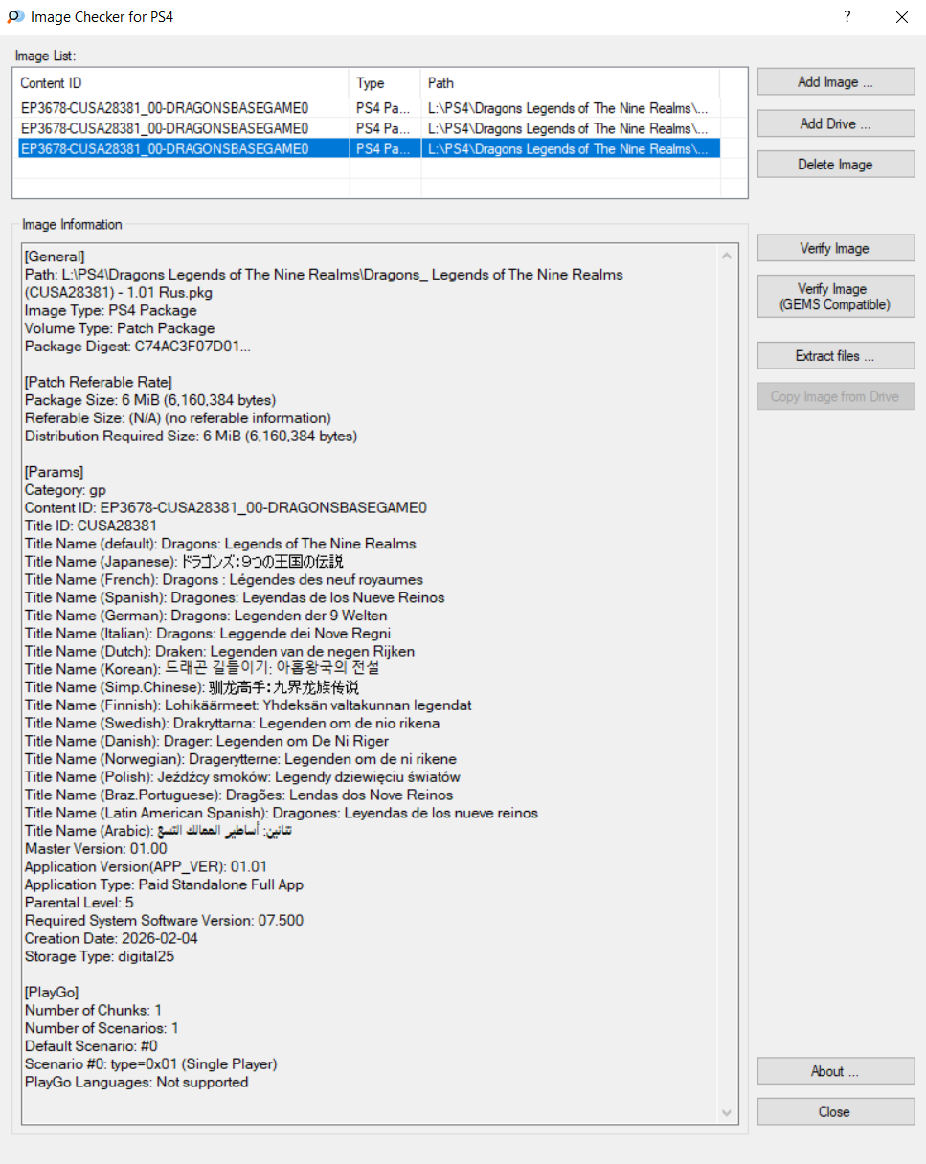Close the window with the title bar X
Image resolution: width=926 pixels, height=1164 pixels.
coord(901,17)
